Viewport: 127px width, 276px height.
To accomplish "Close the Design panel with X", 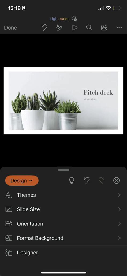I will (117, 181).
